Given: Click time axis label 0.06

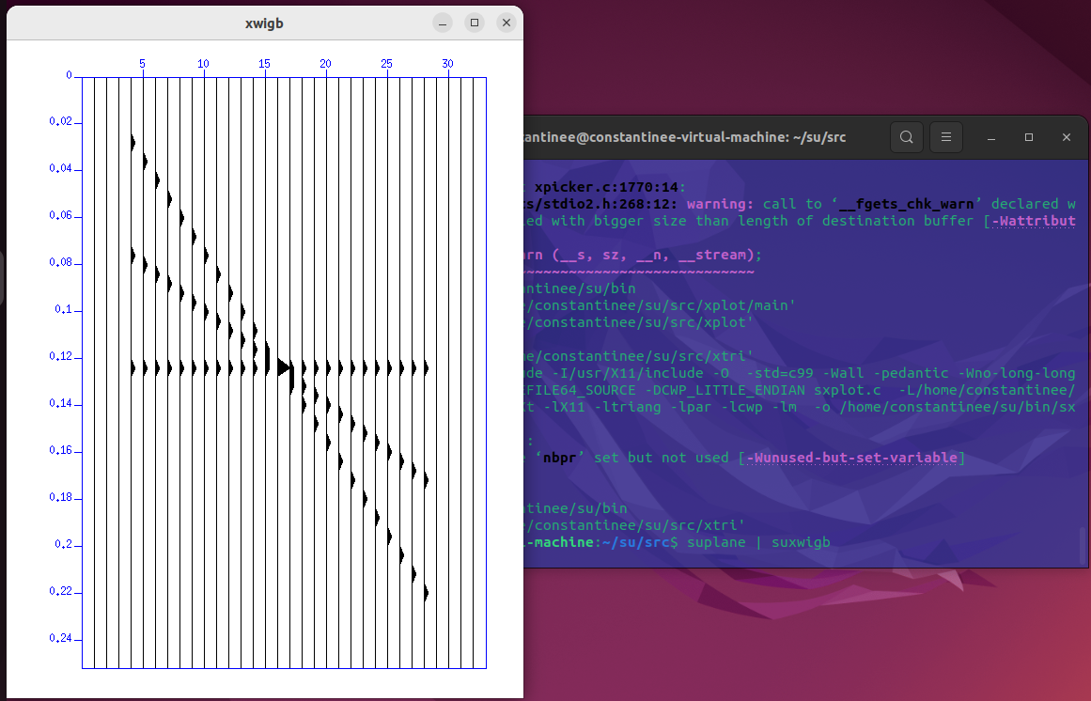Looking at the screenshot, I should [60, 215].
